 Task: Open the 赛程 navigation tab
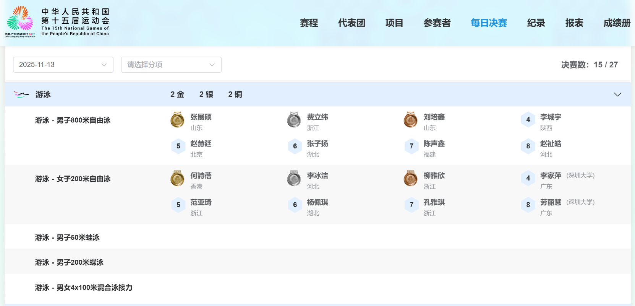pos(309,23)
